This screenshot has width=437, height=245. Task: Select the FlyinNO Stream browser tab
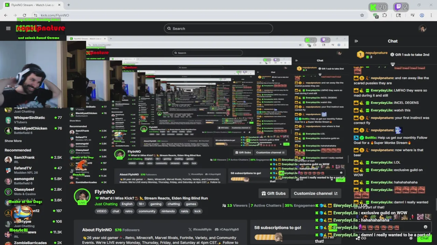click(x=32, y=5)
